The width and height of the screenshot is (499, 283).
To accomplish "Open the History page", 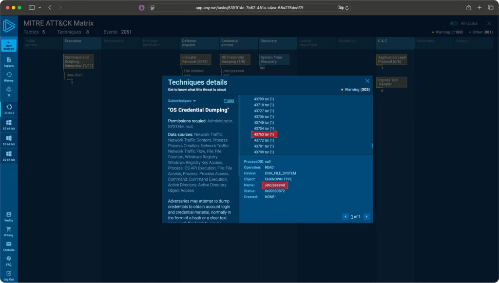I will (9, 77).
